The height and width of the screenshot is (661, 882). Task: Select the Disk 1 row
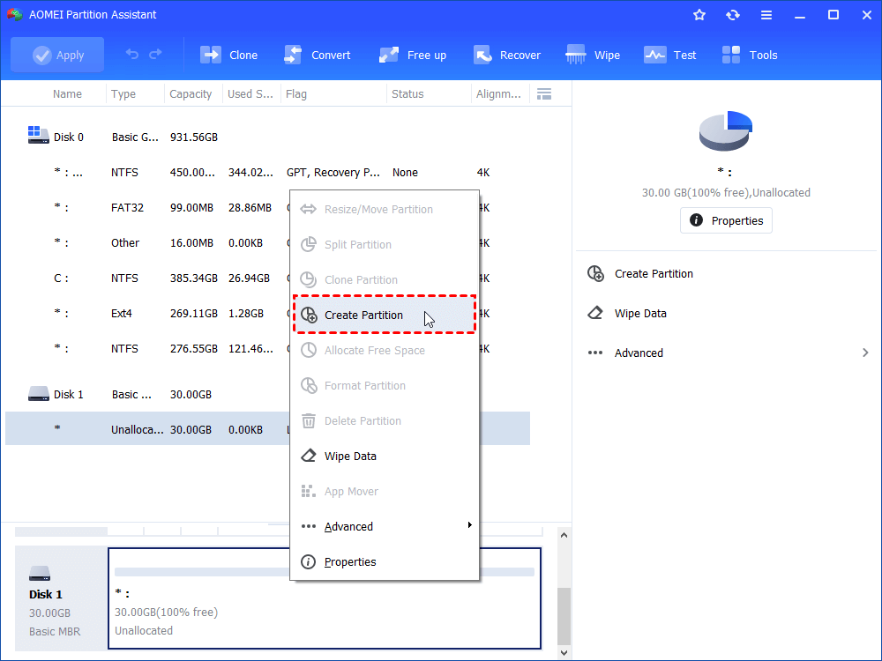coord(267,395)
